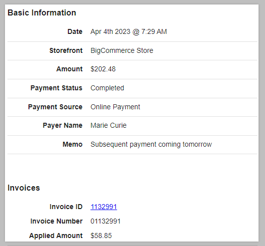Click the Payment Status label
The image size is (265, 246).
point(56,88)
